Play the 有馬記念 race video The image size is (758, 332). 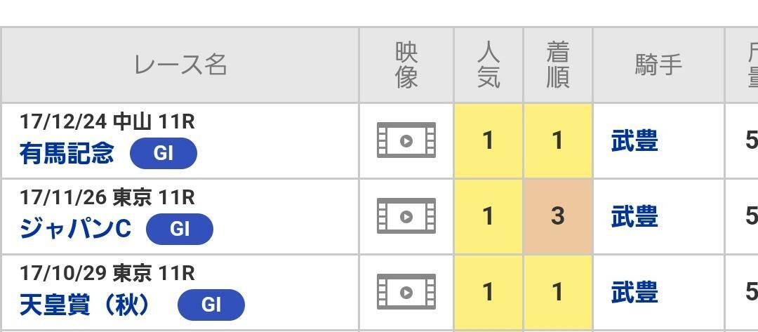pos(406,140)
